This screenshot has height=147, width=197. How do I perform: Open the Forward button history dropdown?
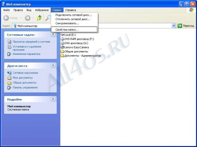[x=33, y=18]
